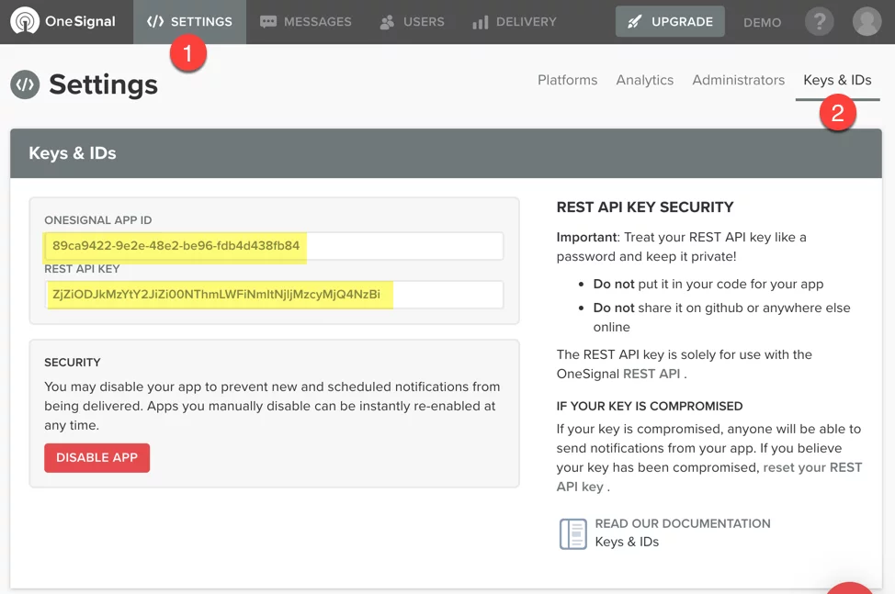The image size is (895, 594).
Task: Follow the reset your REST API key link
Action: (x=812, y=467)
